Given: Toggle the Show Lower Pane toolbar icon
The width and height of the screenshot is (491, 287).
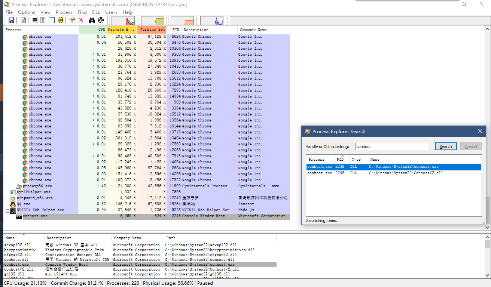Looking at the screenshot, I should [52, 20].
